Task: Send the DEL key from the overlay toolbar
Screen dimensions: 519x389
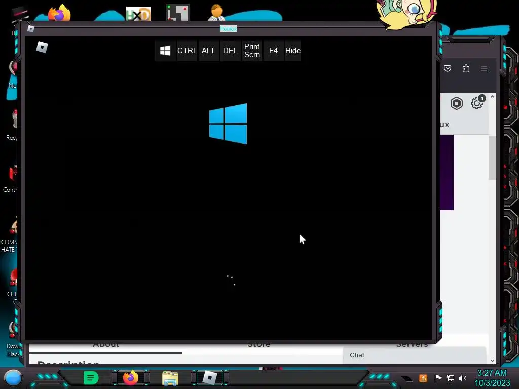Action: 231,51
